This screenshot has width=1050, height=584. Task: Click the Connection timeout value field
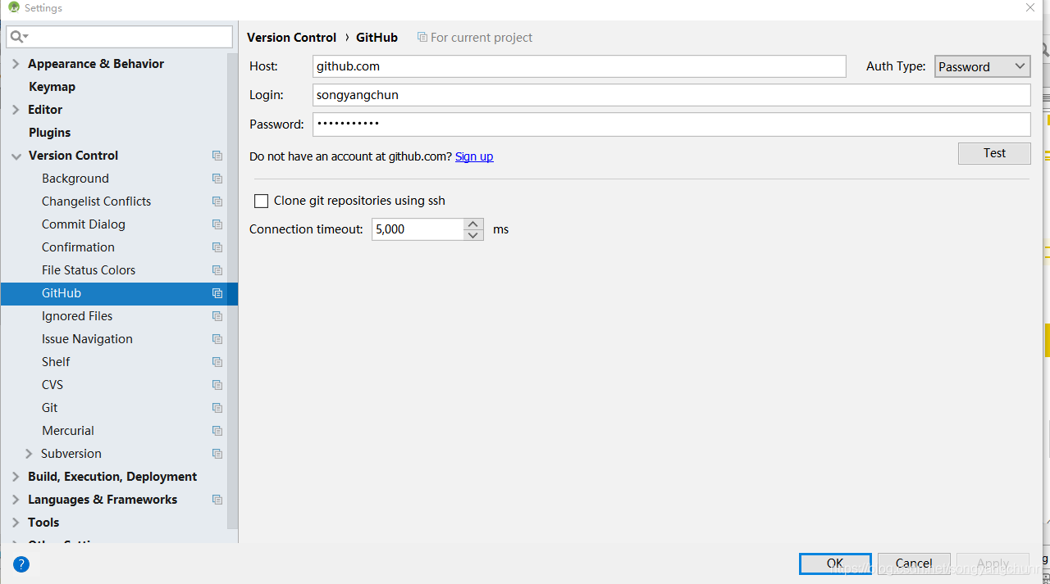click(x=418, y=229)
